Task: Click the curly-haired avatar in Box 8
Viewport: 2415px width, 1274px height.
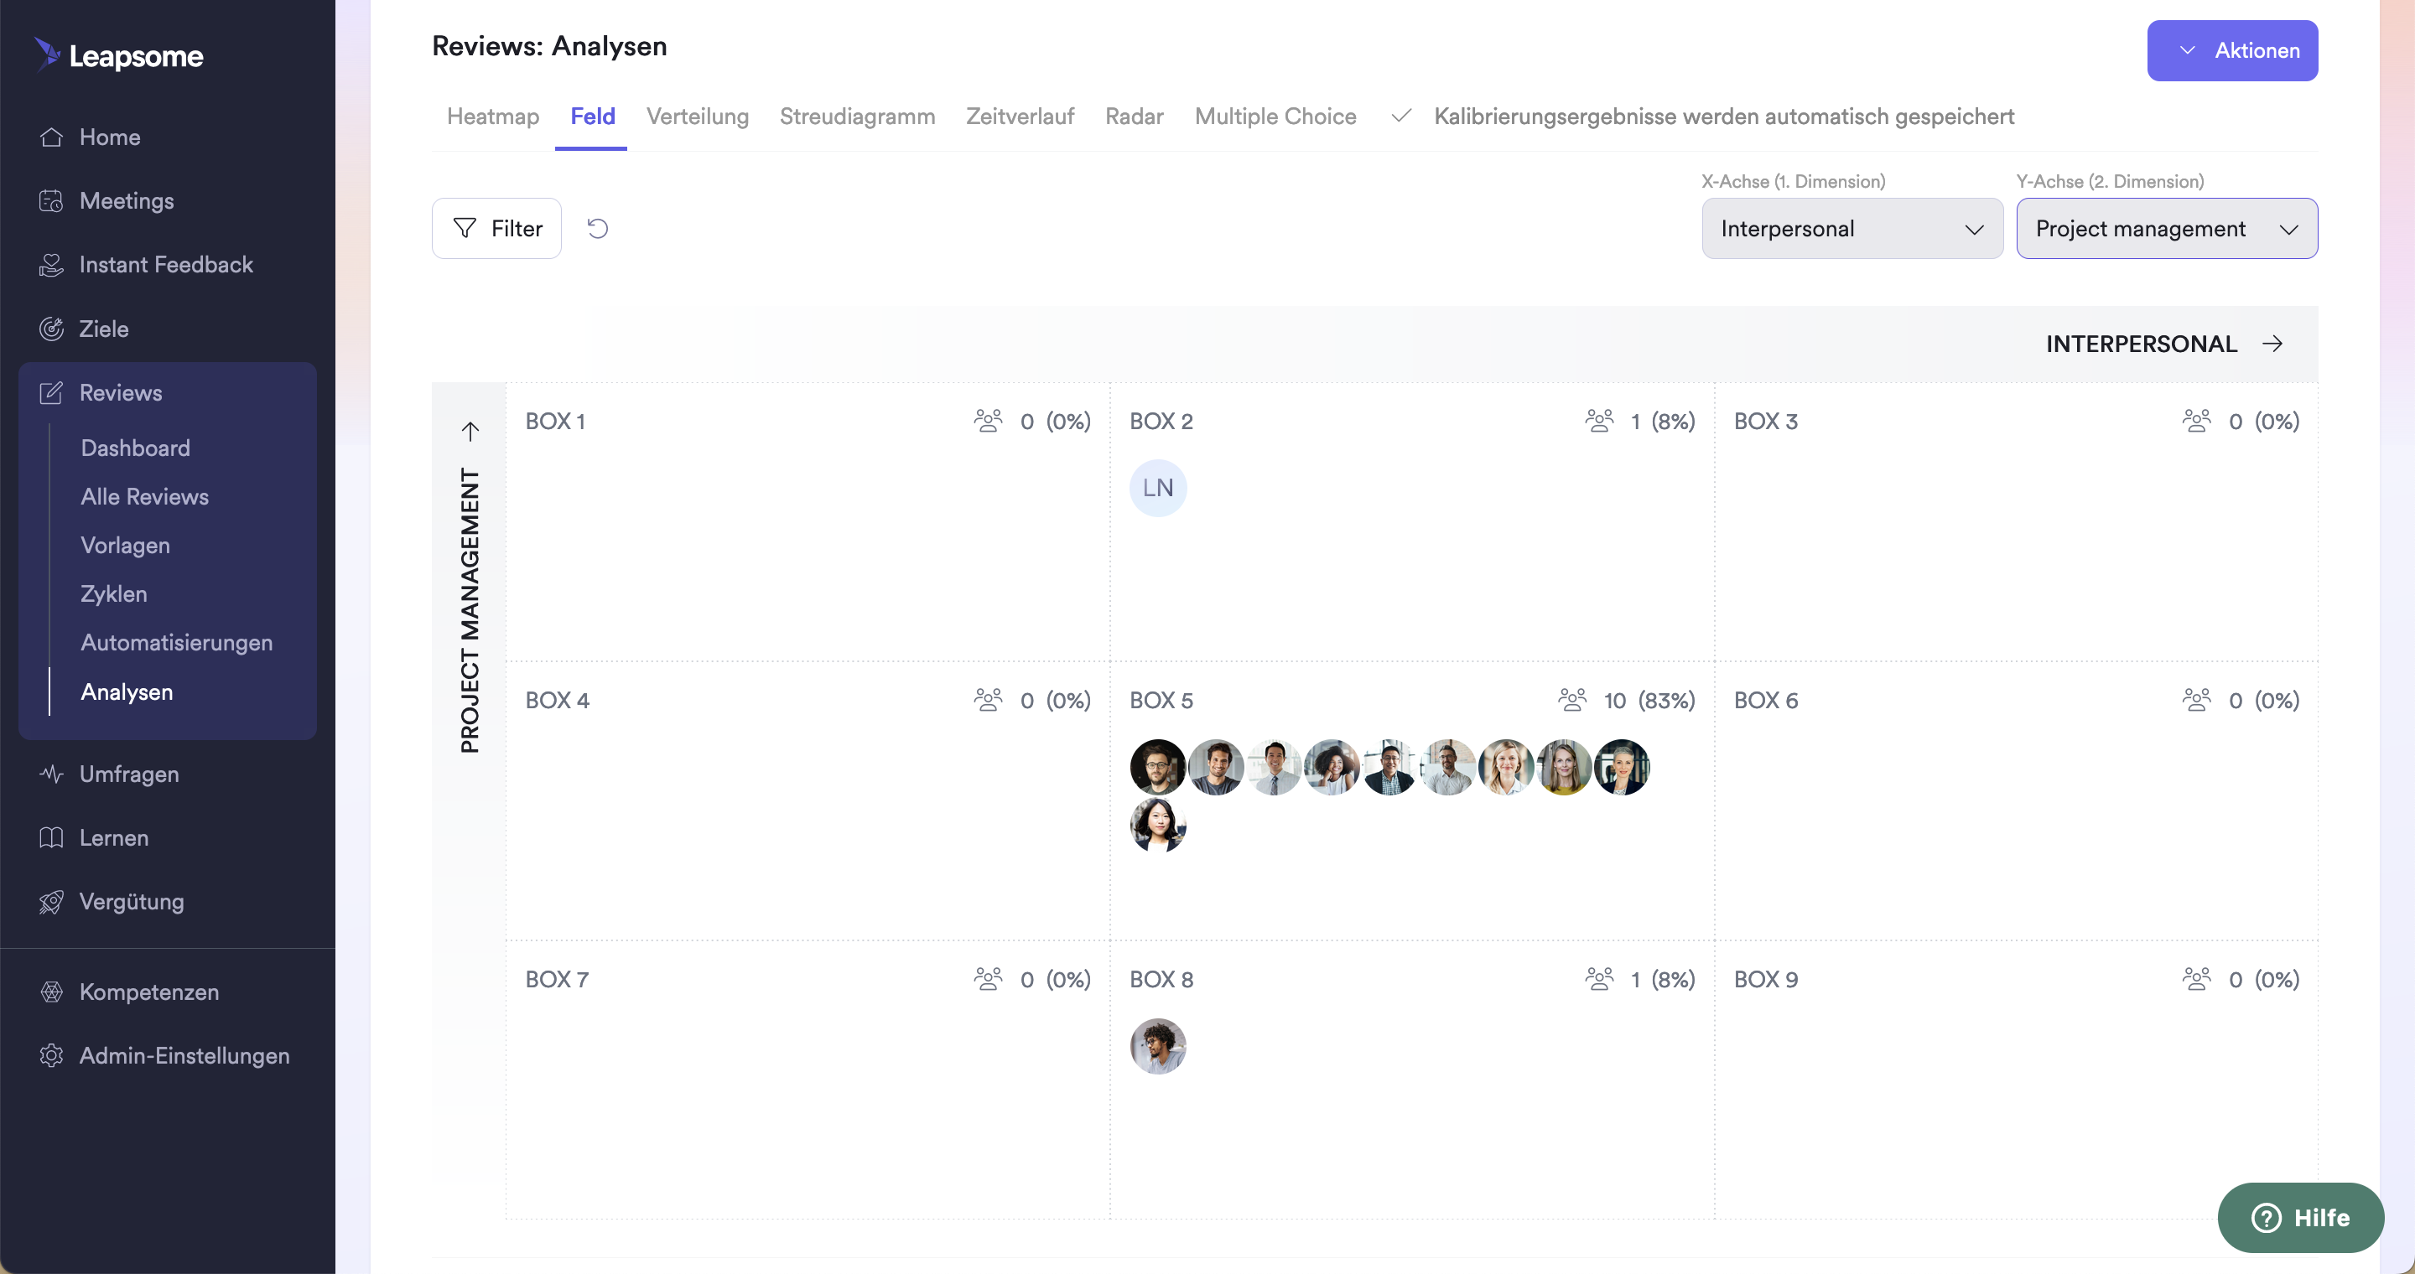Action: point(1158,1046)
